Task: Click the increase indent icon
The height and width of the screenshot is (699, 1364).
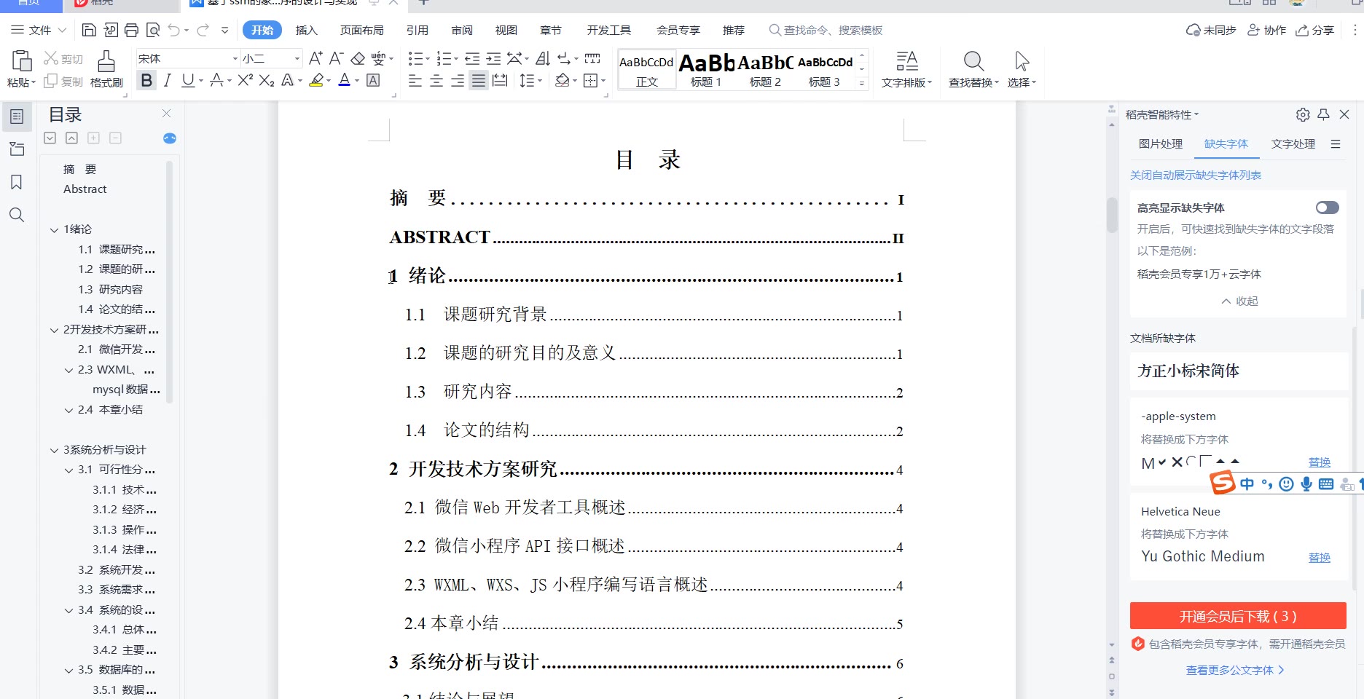Action: [493, 58]
